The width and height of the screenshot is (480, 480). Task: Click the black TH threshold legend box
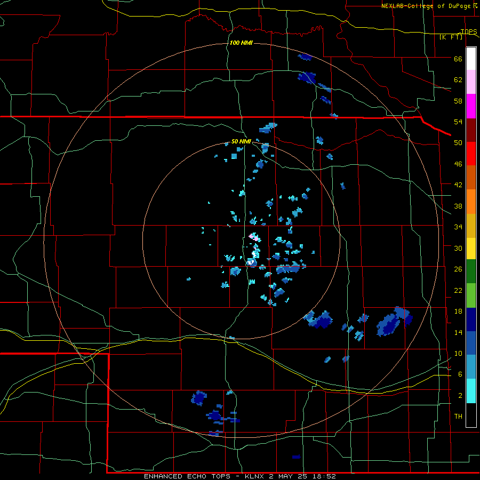point(471,415)
